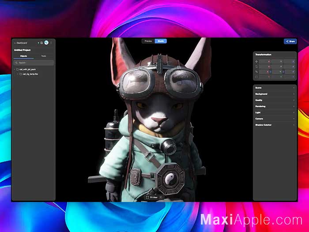Expand the Light section

275,112
